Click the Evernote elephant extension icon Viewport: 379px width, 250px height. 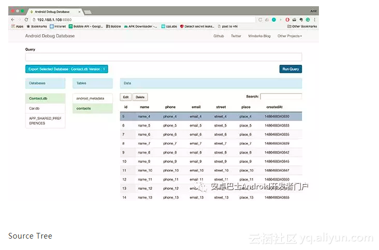pyautogui.click(x=301, y=20)
